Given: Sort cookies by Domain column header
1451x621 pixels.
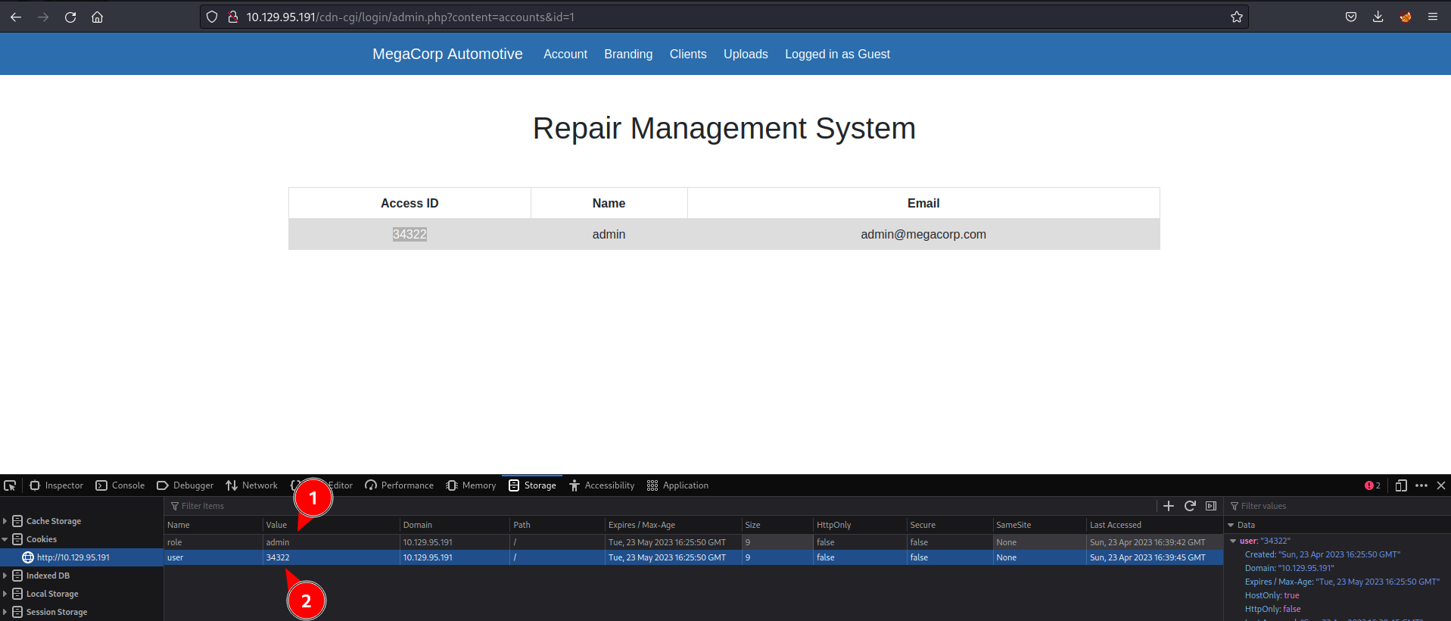Looking at the screenshot, I should tap(455, 525).
